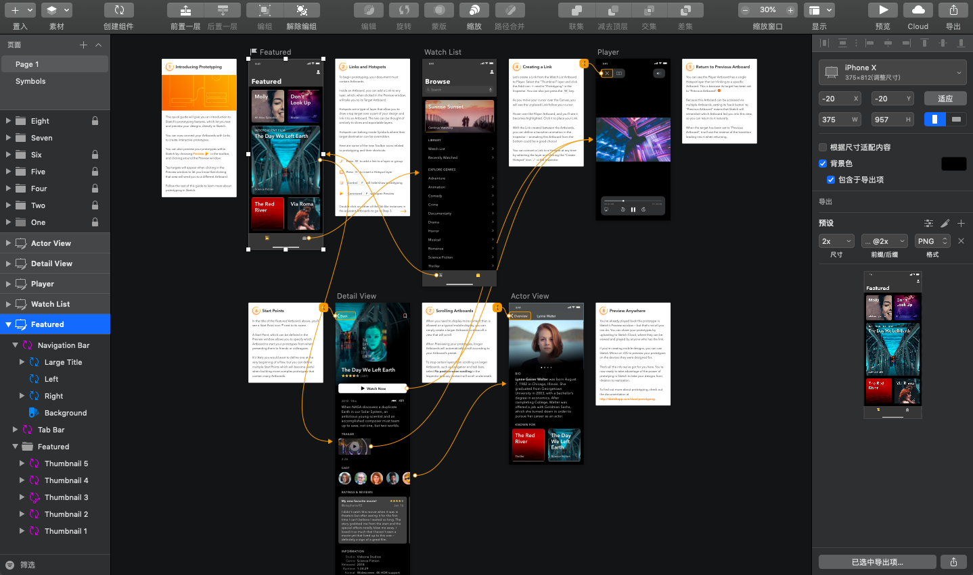The image size is (973, 575).
Task: Toggle the 包含于导出项 checkbox
Action: (x=831, y=180)
